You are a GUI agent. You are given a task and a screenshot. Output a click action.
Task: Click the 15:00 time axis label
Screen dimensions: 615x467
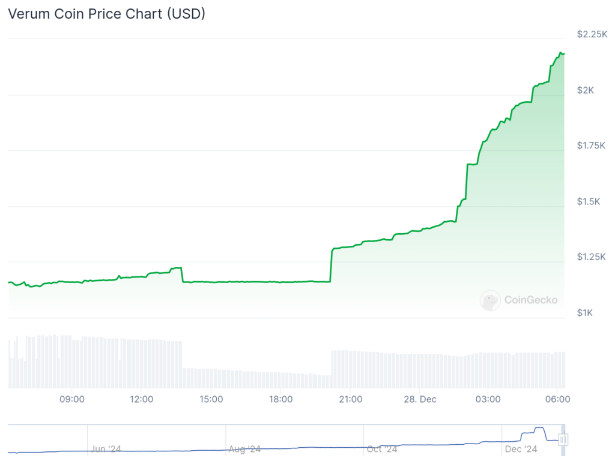211,399
